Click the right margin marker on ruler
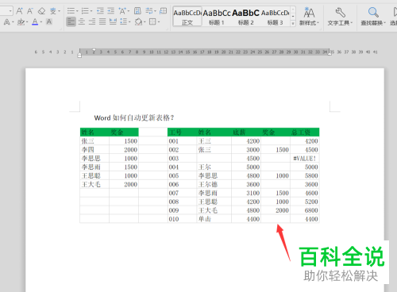The height and width of the screenshot is (292, 397). (330, 53)
